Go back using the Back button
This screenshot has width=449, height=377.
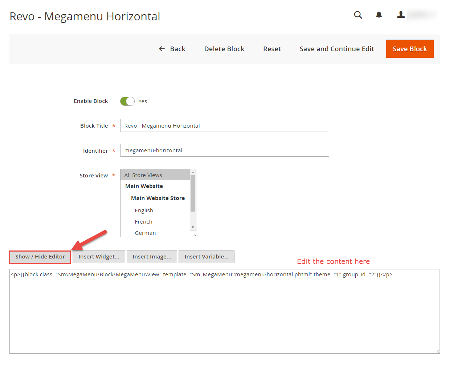pyautogui.click(x=172, y=49)
